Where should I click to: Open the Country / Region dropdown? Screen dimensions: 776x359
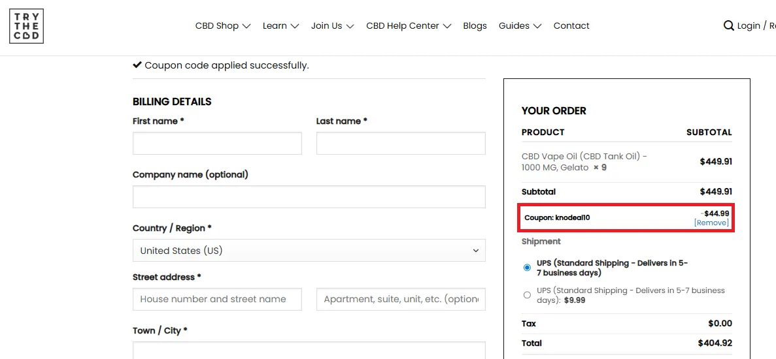click(x=309, y=251)
